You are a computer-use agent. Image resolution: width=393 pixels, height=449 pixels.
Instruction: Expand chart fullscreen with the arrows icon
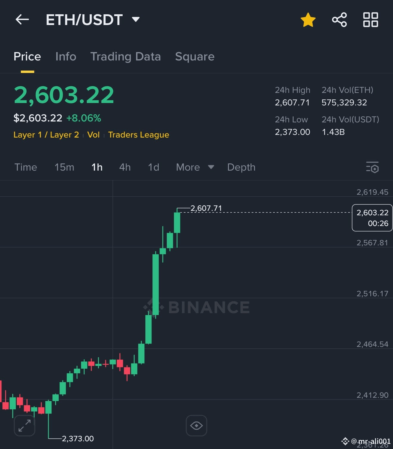pyautogui.click(x=24, y=425)
